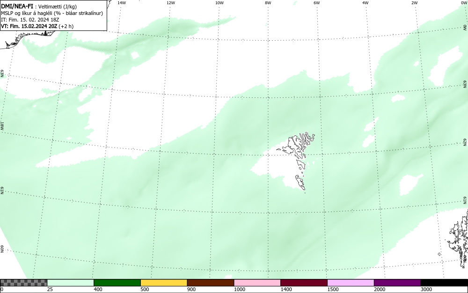Click the legend value 2000
The image size is (468, 293).
pos(380,289)
